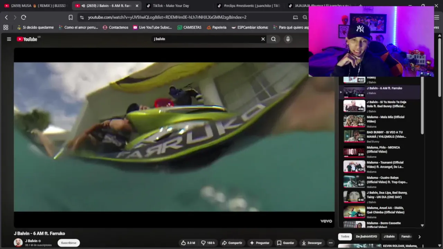This screenshot has height=249, width=443.
Task: Clear the search box with the X
Action: pos(263,39)
